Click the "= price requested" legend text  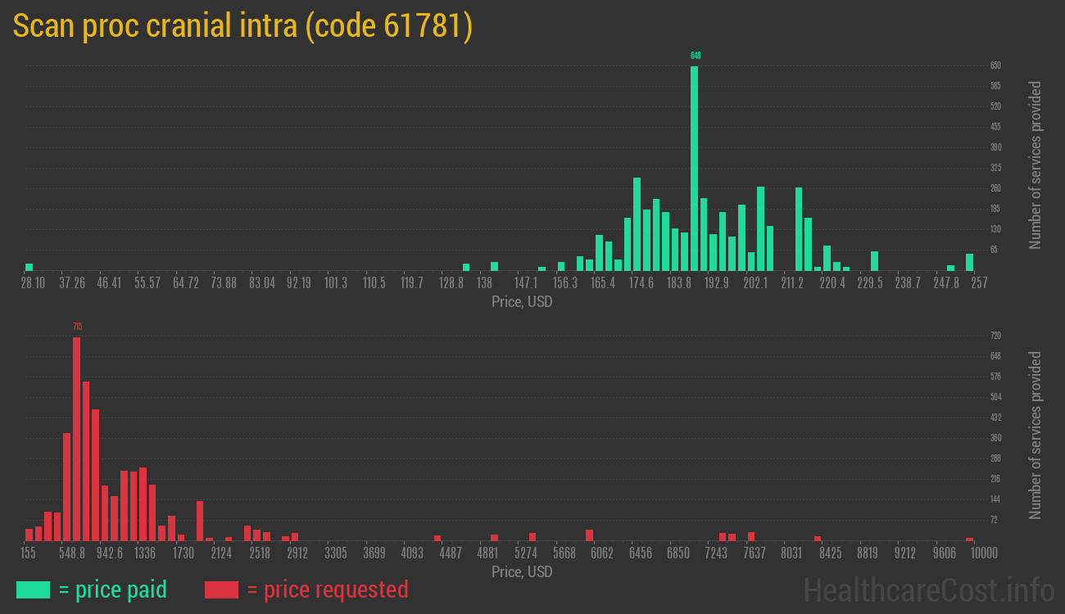[327, 589]
